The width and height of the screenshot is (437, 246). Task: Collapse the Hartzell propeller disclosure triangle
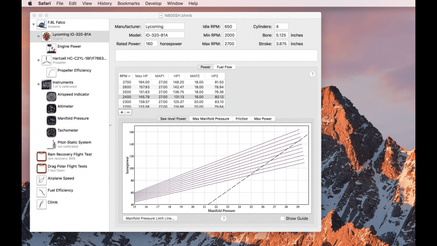pos(39,60)
